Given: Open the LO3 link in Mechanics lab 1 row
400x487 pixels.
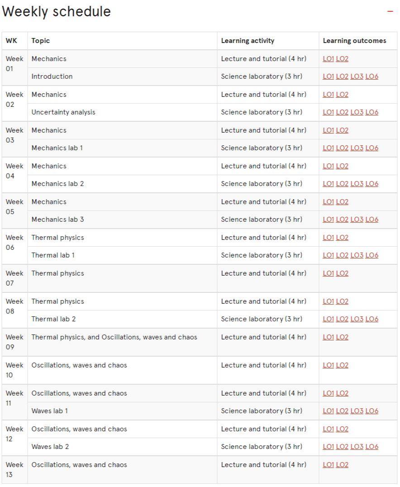Looking at the screenshot, I should point(357,148).
